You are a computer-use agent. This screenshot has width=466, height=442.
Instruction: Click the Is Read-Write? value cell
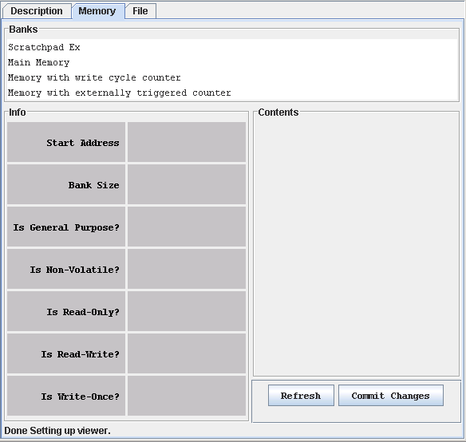tap(187, 353)
